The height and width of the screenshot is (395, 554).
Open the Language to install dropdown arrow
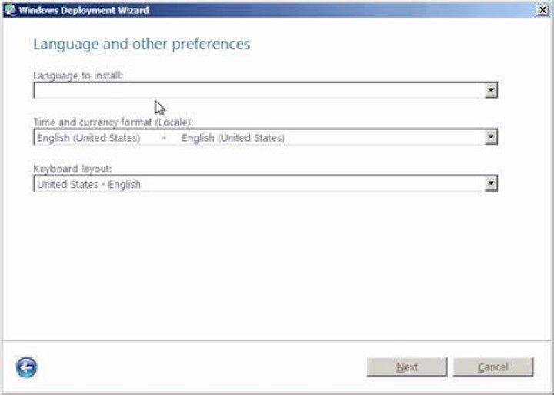click(x=491, y=90)
